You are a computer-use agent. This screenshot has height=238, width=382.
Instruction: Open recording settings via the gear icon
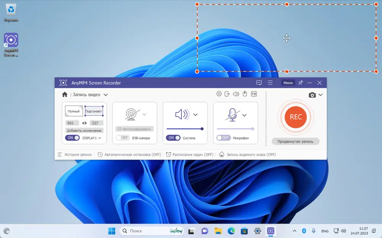point(219,94)
